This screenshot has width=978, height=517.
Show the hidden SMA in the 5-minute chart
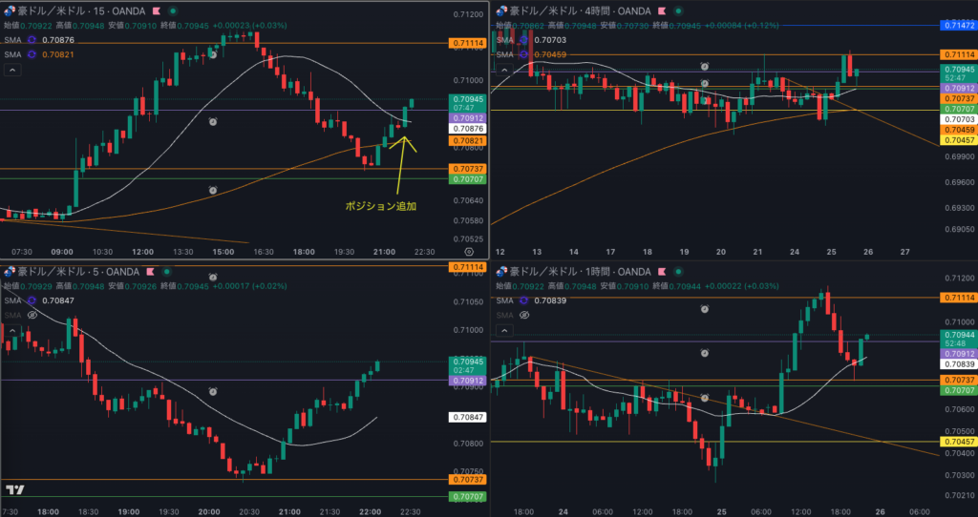(x=32, y=314)
